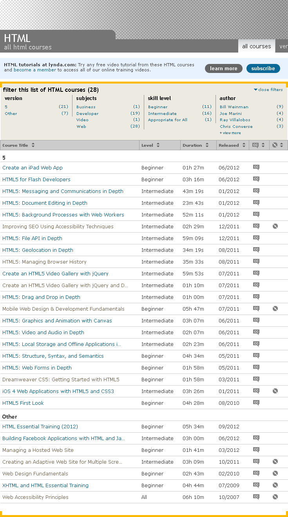Click CC icon for Mobile Web Design row
This screenshot has height=517, width=288.
pos(256,309)
